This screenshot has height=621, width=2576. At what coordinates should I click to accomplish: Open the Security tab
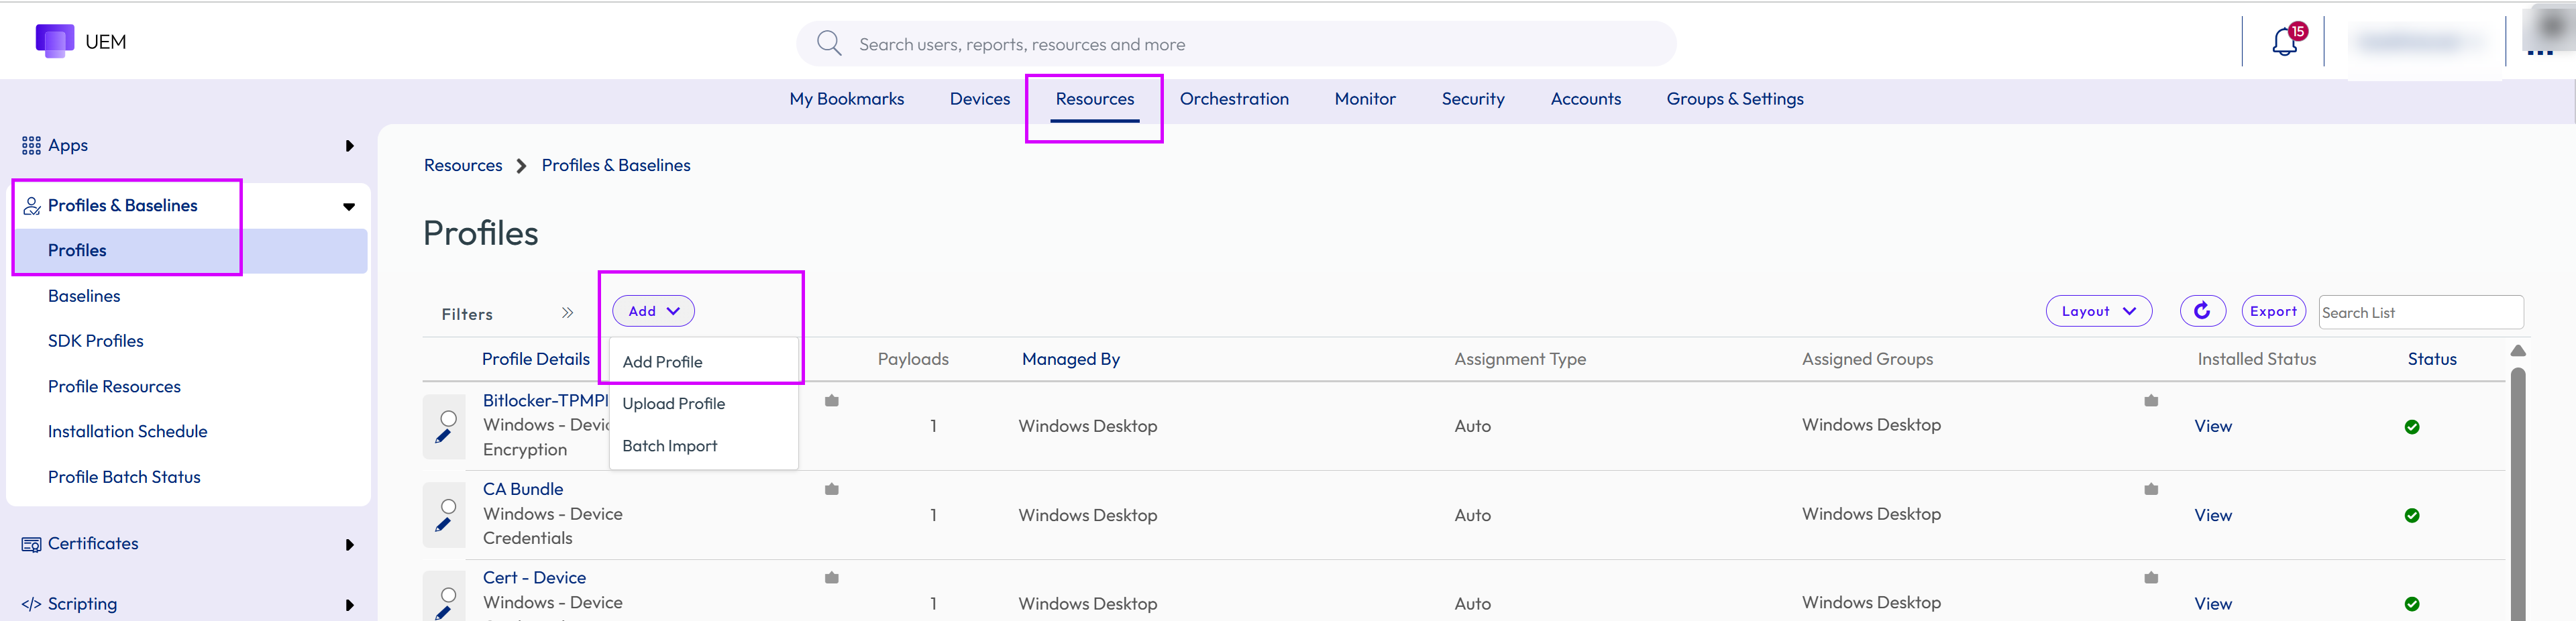click(x=1472, y=99)
